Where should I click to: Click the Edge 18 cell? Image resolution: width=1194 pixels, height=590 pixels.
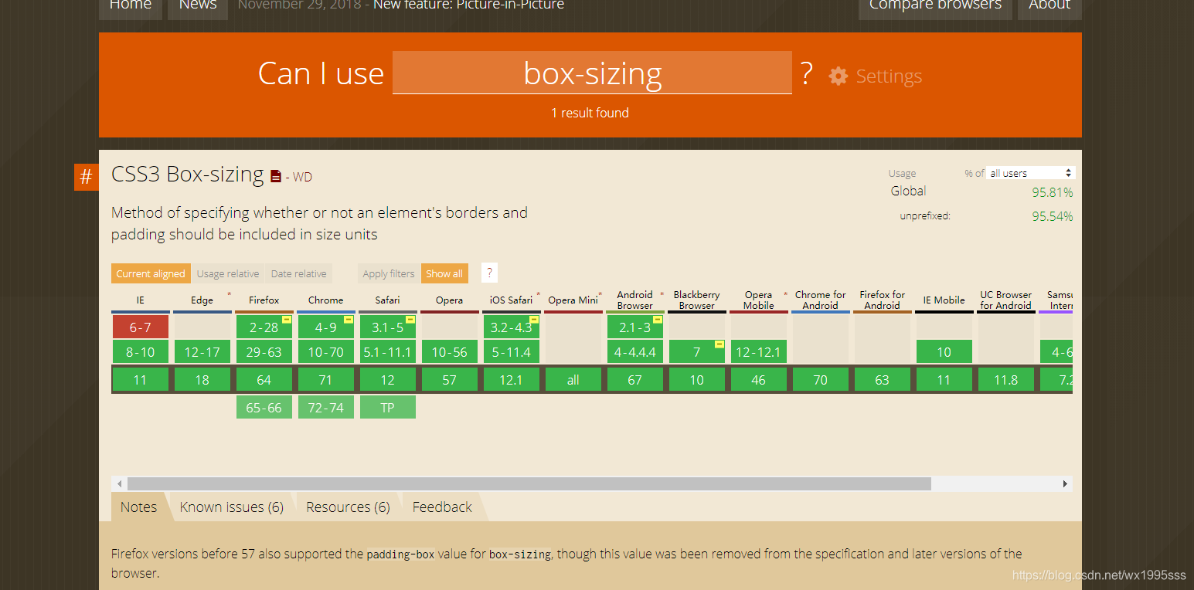pos(202,379)
